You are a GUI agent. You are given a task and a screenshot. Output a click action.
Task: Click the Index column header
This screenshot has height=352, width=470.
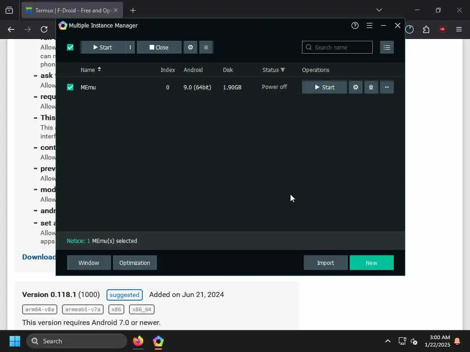(168, 70)
